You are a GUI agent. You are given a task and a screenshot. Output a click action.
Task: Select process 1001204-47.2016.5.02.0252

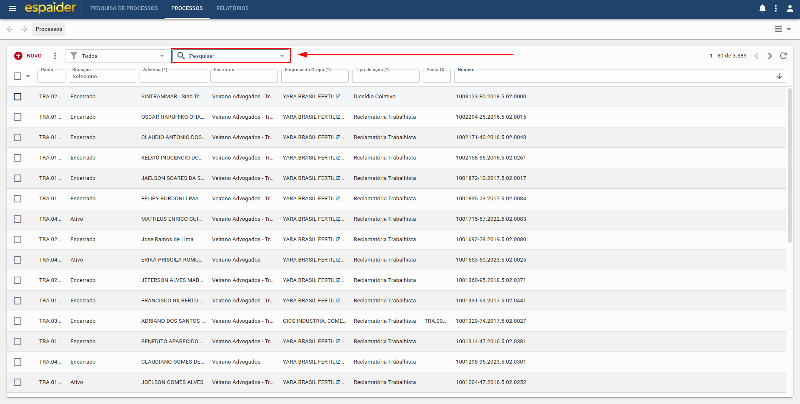point(491,382)
